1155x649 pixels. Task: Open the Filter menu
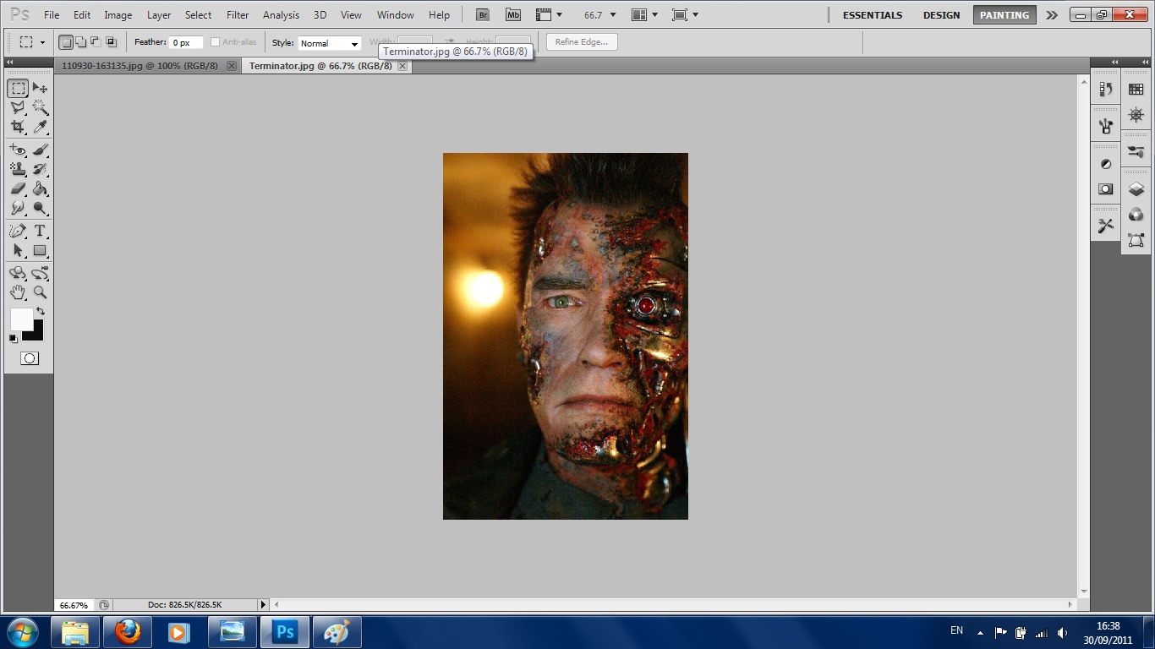click(238, 15)
